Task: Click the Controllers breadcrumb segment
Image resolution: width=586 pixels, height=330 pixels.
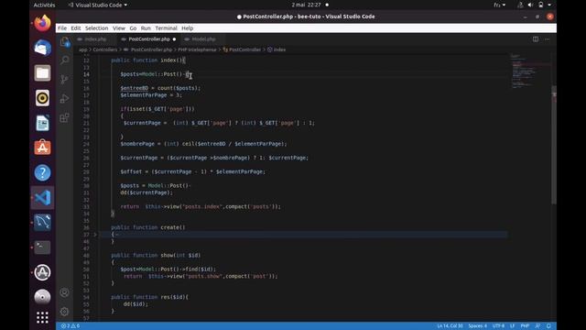Action: tap(105, 49)
